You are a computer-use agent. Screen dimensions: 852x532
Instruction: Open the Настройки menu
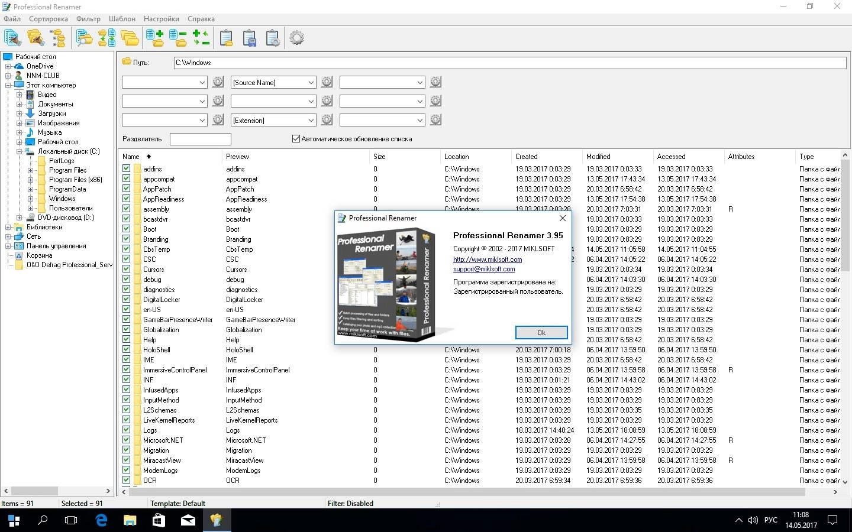tap(161, 19)
